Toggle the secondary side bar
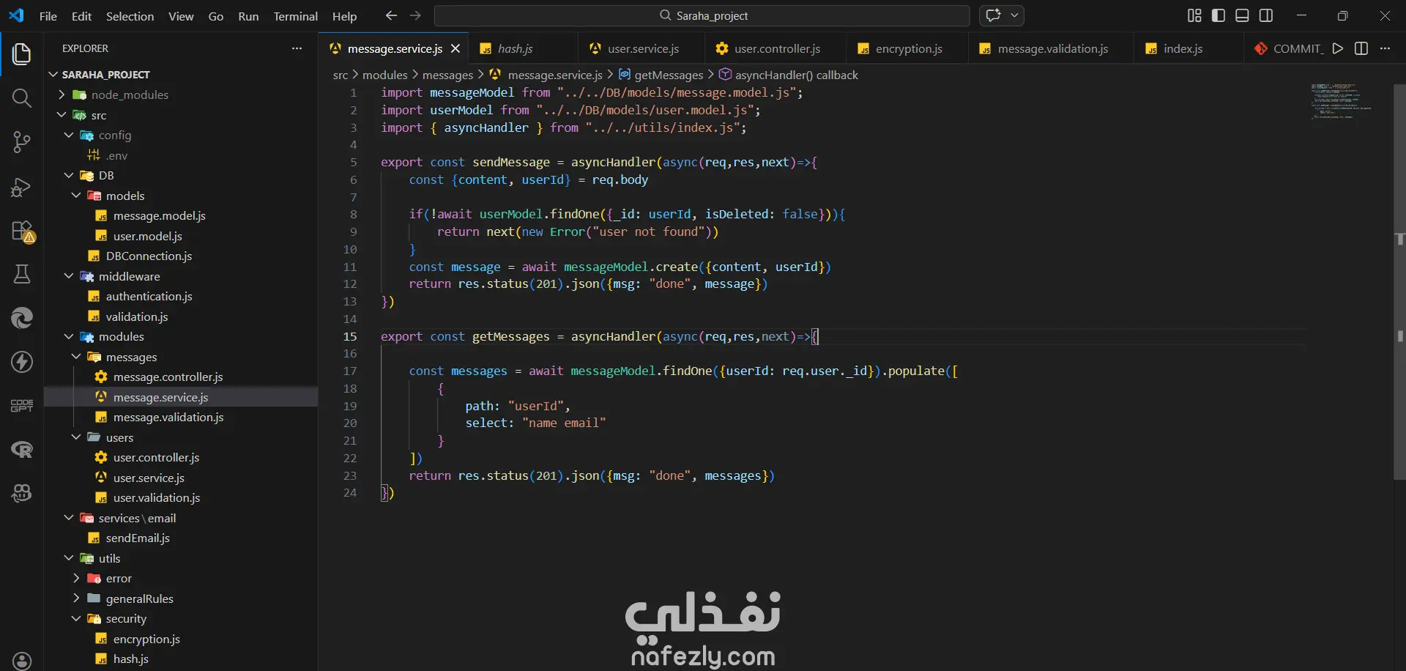 click(1266, 15)
